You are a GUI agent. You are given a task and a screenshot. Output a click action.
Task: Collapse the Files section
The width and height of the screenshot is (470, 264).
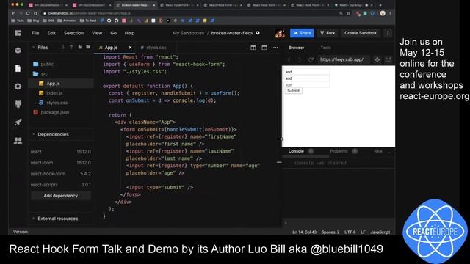[34, 47]
